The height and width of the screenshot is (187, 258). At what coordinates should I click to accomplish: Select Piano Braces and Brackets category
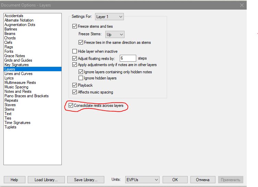tap(26, 96)
